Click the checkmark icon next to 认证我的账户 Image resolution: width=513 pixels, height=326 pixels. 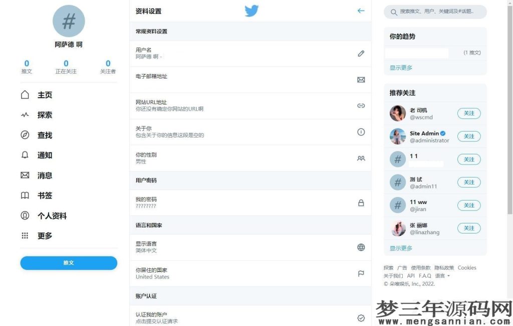(361, 317)
